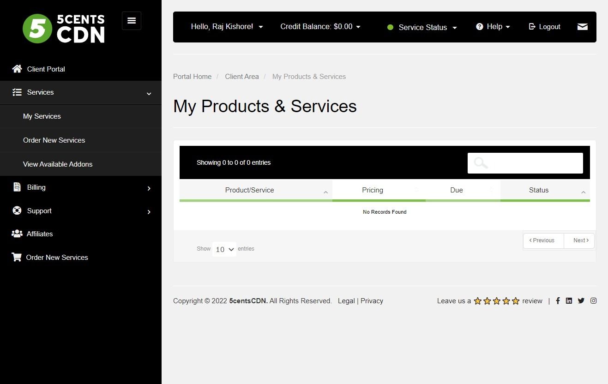This screenshot has width=608, height=384.
Task: Click the Affiliates people icon
Action: [17, 234]
